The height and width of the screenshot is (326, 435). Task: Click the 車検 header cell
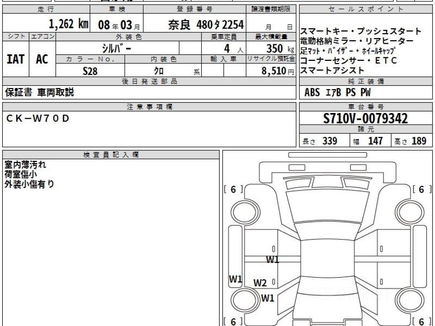pyautogui.click(x=116, y=9)
